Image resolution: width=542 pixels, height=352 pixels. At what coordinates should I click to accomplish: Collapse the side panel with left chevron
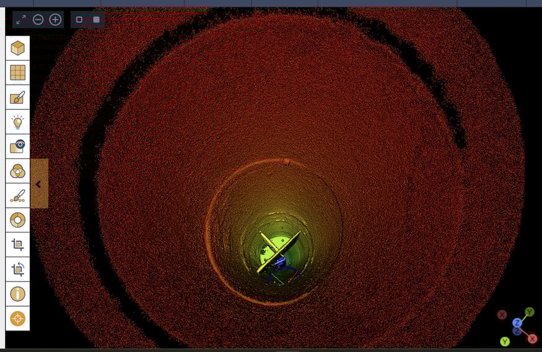tap(38, 184)
